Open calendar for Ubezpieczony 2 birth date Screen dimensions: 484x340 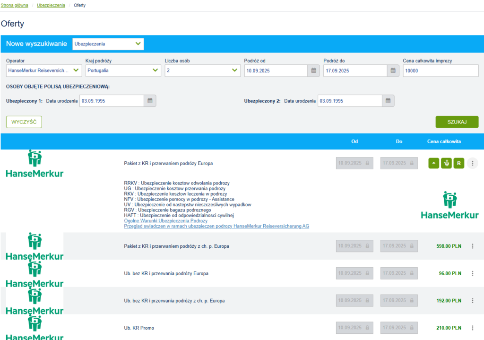click(x=388, y=101)
